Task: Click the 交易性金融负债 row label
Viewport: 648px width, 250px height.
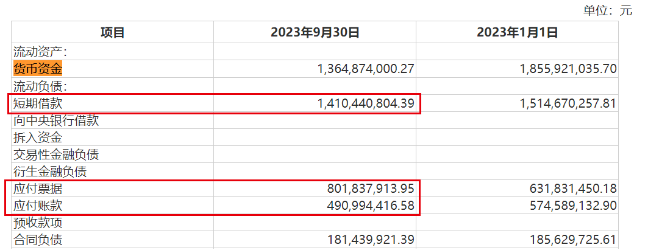Action: coord(56,155)
